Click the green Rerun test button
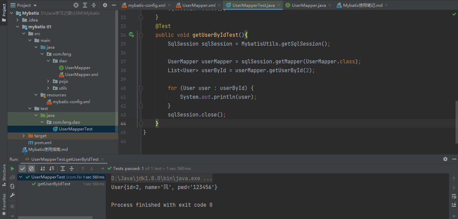 point(13,168)
